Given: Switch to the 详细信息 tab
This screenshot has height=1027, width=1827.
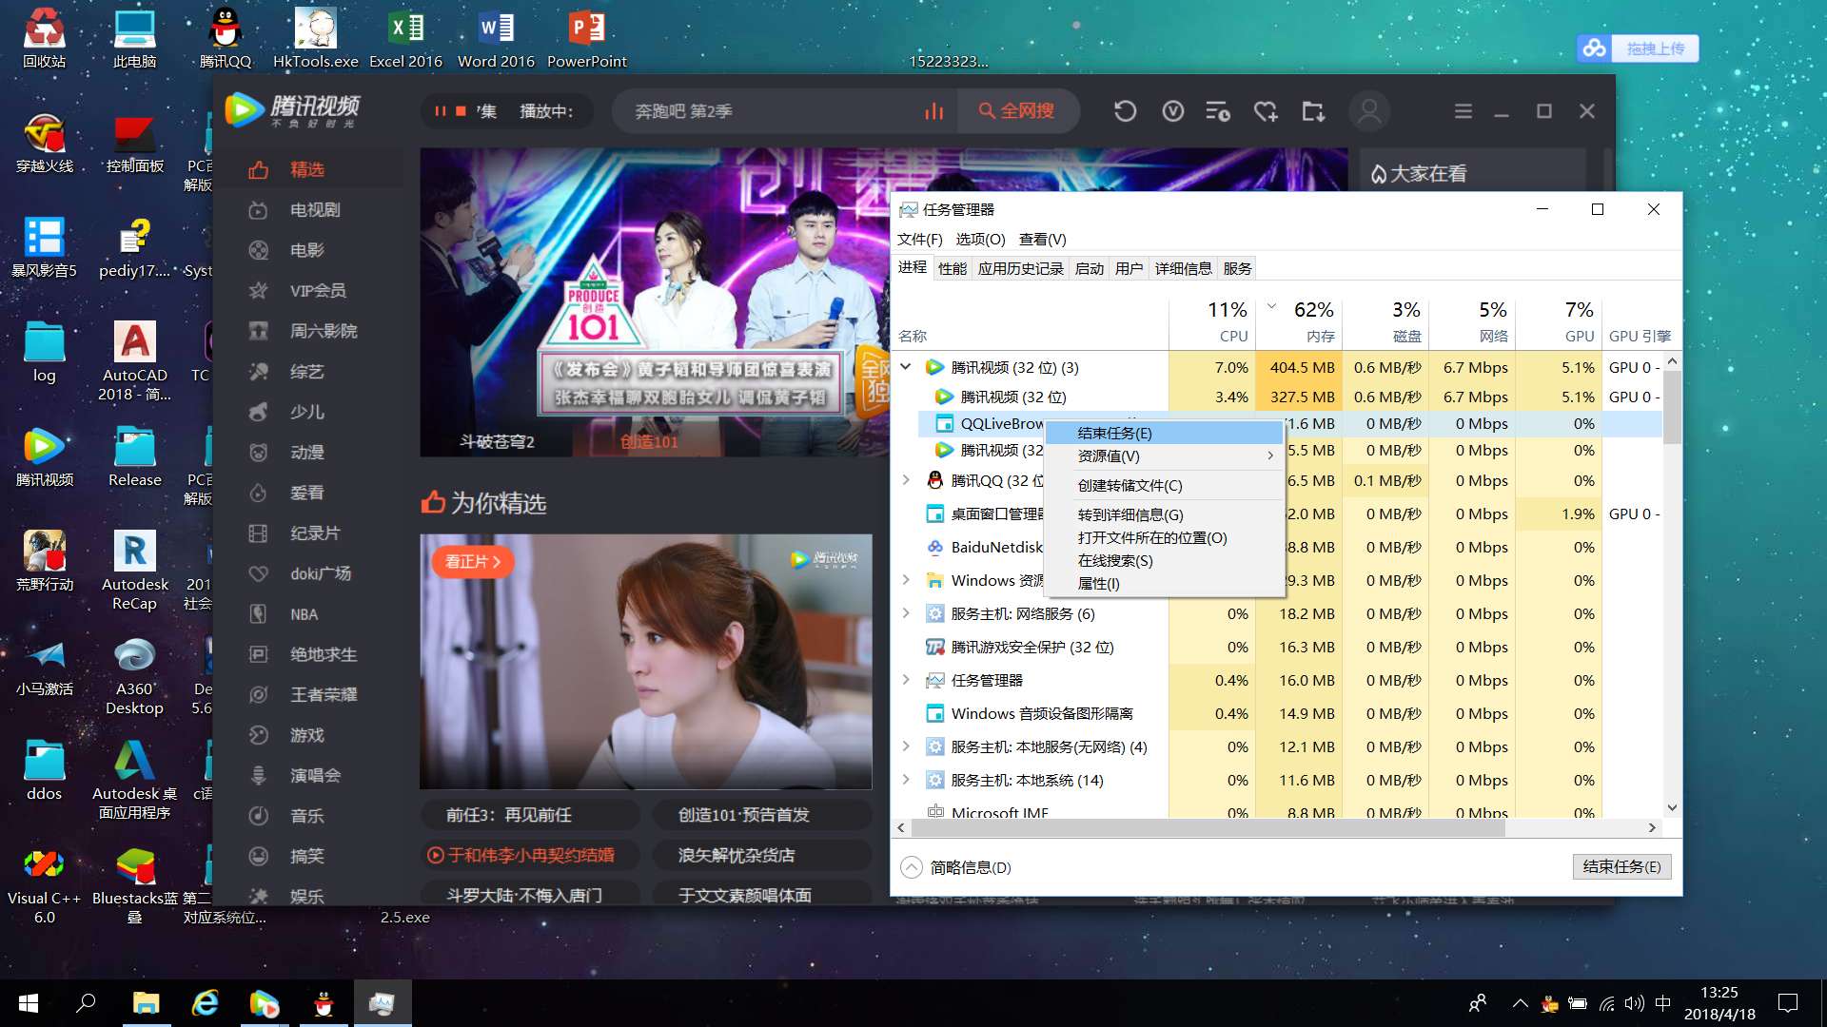Looking at the screenshot, I should tap(1183, 268).
